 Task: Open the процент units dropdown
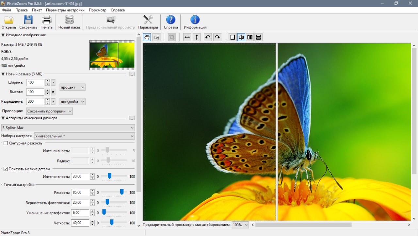(x=72, y=87)
